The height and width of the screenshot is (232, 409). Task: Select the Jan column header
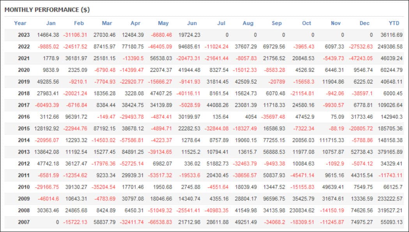click(51, 23)
